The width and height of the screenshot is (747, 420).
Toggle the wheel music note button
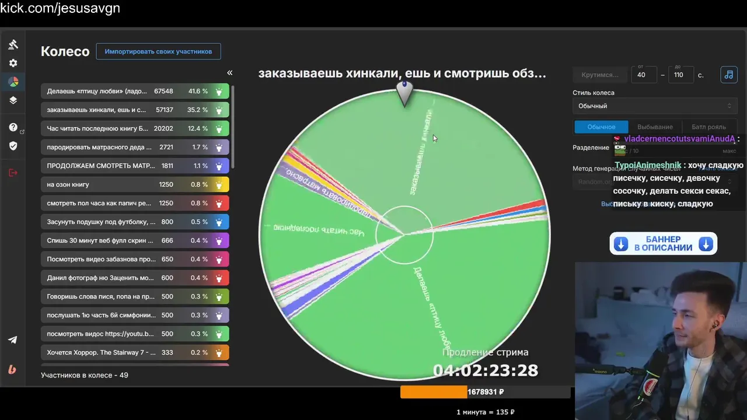click(x=729, y=75)
